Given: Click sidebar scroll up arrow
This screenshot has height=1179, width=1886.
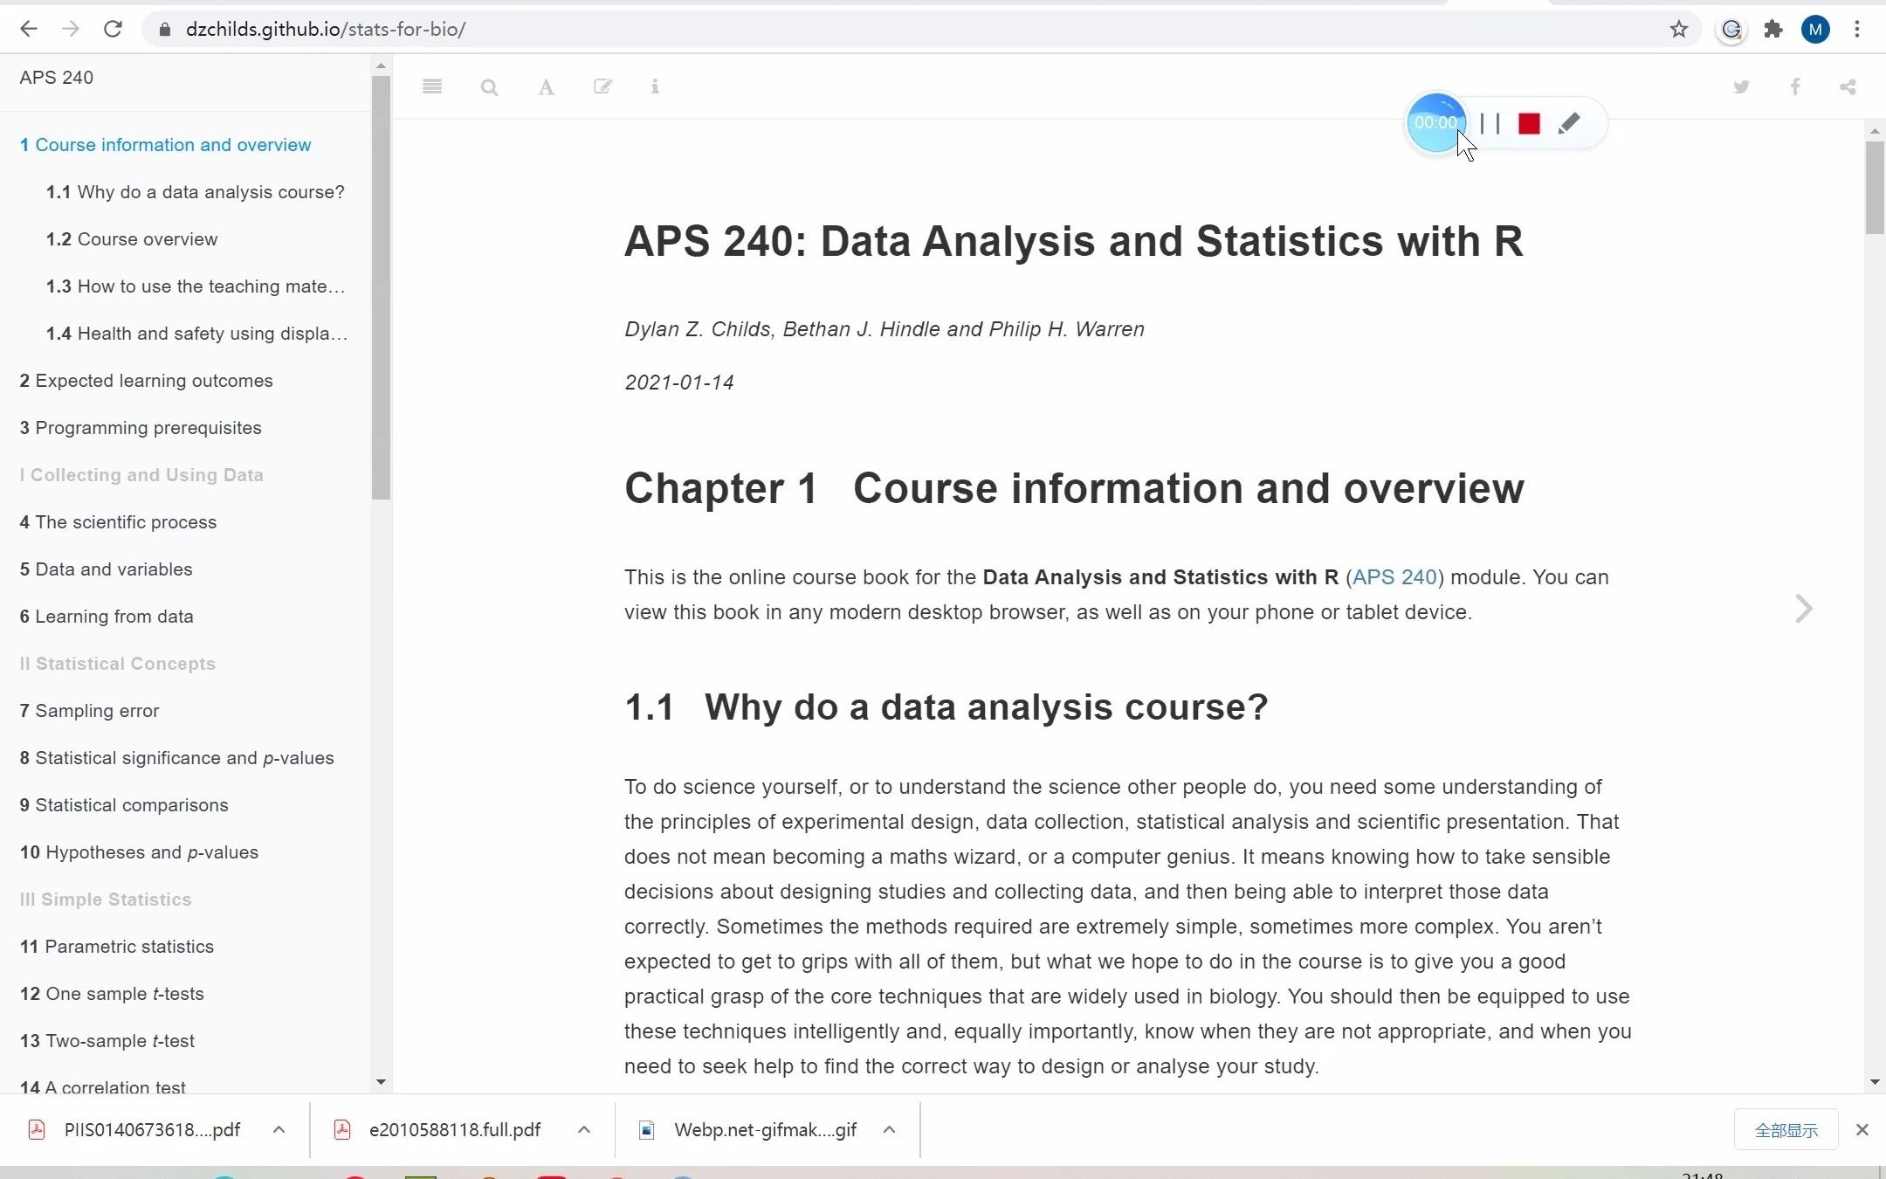Looking at the screenshot, I should [x=380, y=66].
